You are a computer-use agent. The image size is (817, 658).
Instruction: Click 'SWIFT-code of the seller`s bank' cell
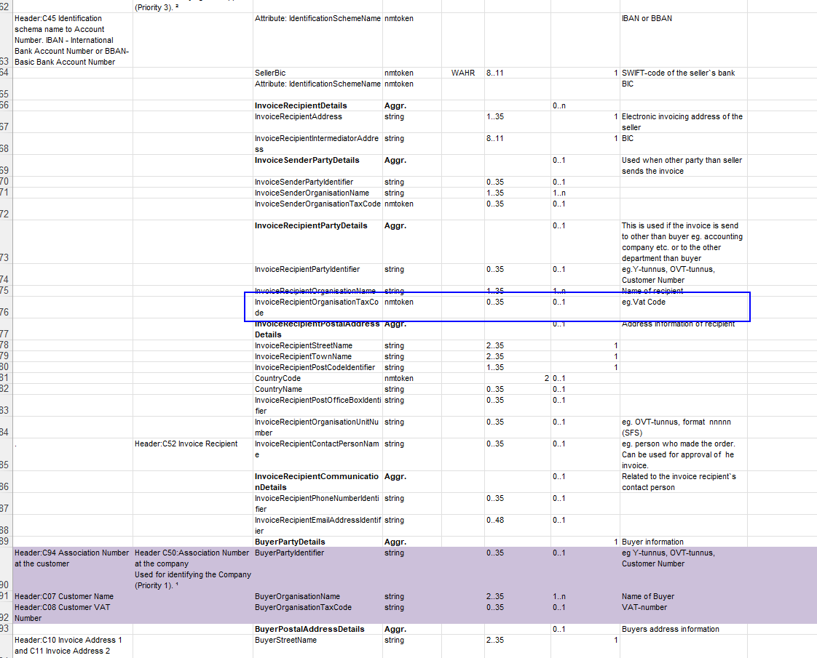(x=683, y=73)
